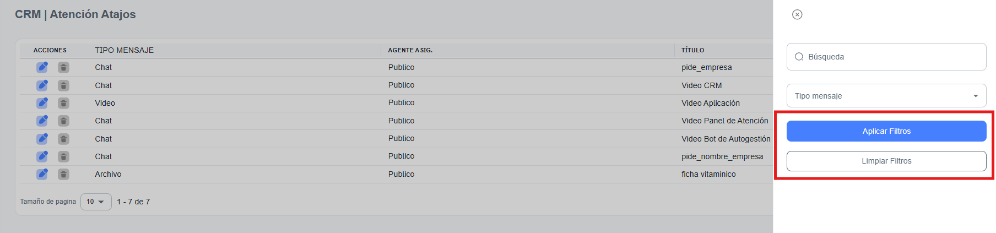996x233 pixels.
Task: Close the filter side panel
Action: [797, 15]
